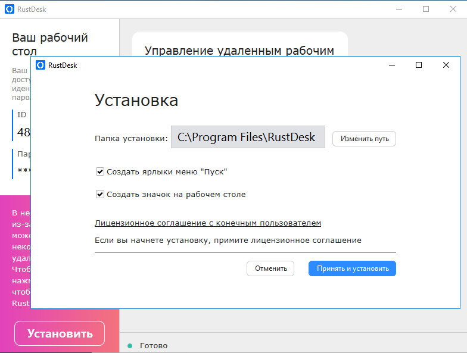This screenshot has width=467, height=353.
Task: Uncheck "Создать значок на рабочем столе" checkbox
Action: tap(100, 194)
